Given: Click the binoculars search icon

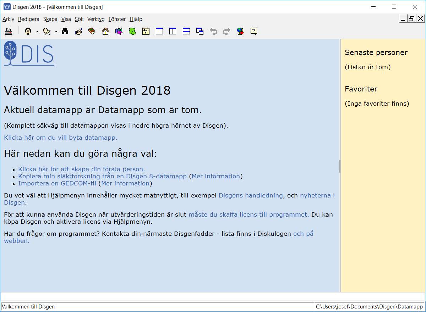Looking at the screenshot, I should tap(65, 31).
